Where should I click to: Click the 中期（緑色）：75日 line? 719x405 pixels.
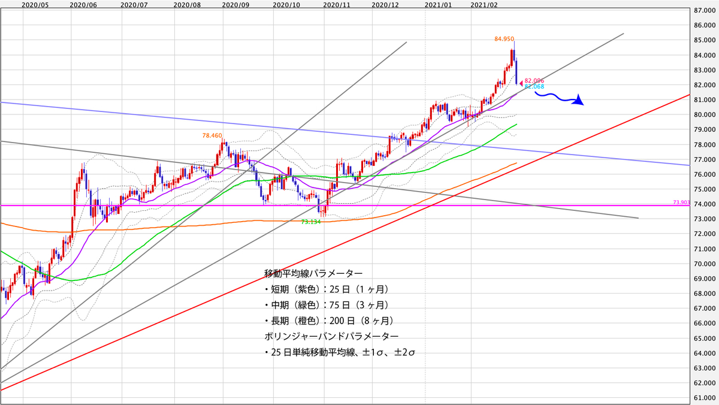pyautogui.click(x=326, y=305)
